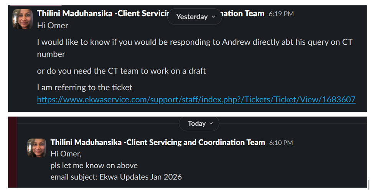374x193 pixels.
Task: Click Thilini's avatar in yesterday's message
Action: pos(22,19)
